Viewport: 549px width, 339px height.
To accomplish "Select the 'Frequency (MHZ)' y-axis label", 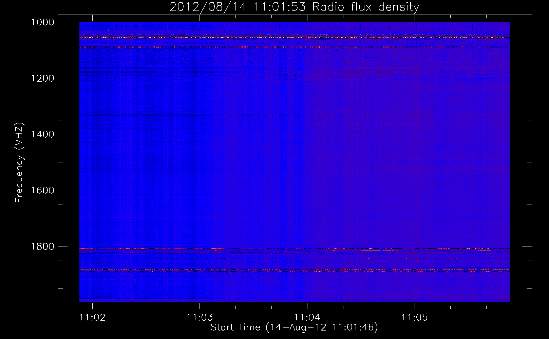I will click(x=19, y=163).
